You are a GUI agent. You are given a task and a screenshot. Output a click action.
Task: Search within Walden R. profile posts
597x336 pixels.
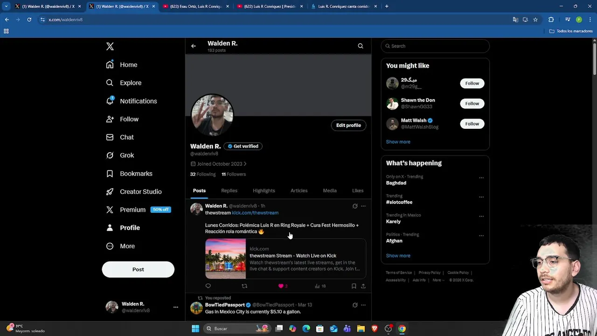point(361,46)
